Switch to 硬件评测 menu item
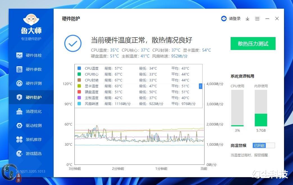293x185 pixels. coord(31,83)
